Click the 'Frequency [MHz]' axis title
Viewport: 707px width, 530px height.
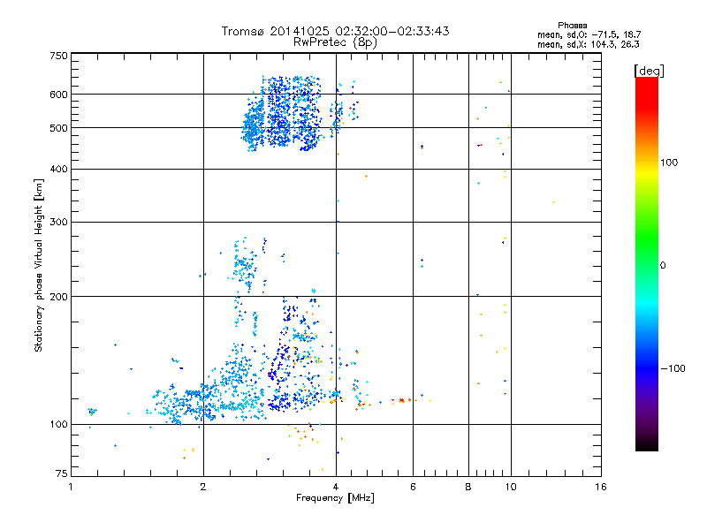[335, 498]
